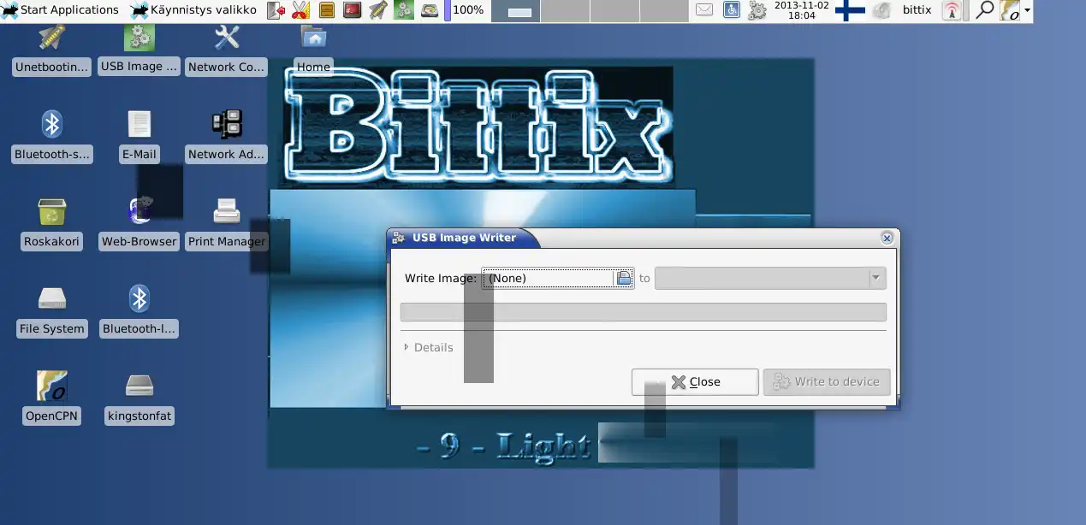Click the bittix user name in panel
Viewport: 1086px width, 525px height.
click(917, 10)
